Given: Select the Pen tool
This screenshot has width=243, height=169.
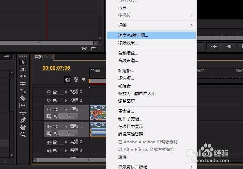Looking at the screenshot, I should click(x=23, y=120).
